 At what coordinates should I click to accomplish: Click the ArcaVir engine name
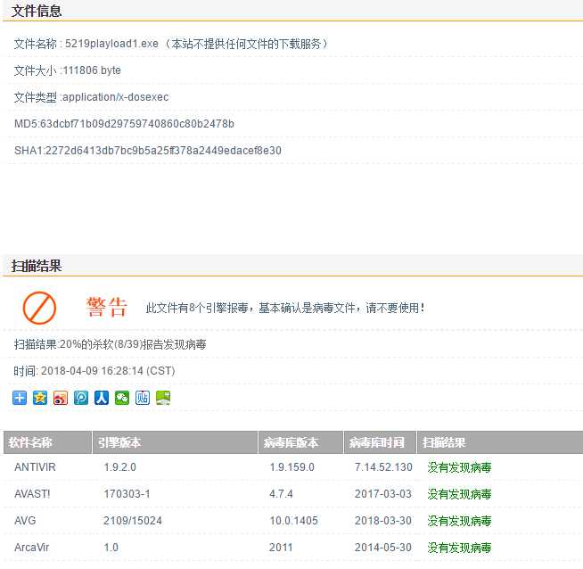pos(34,548)
